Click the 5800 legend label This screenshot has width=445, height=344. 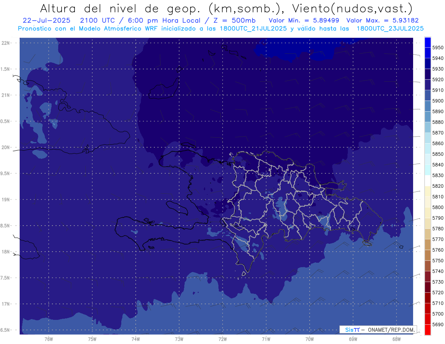[438, 207]
